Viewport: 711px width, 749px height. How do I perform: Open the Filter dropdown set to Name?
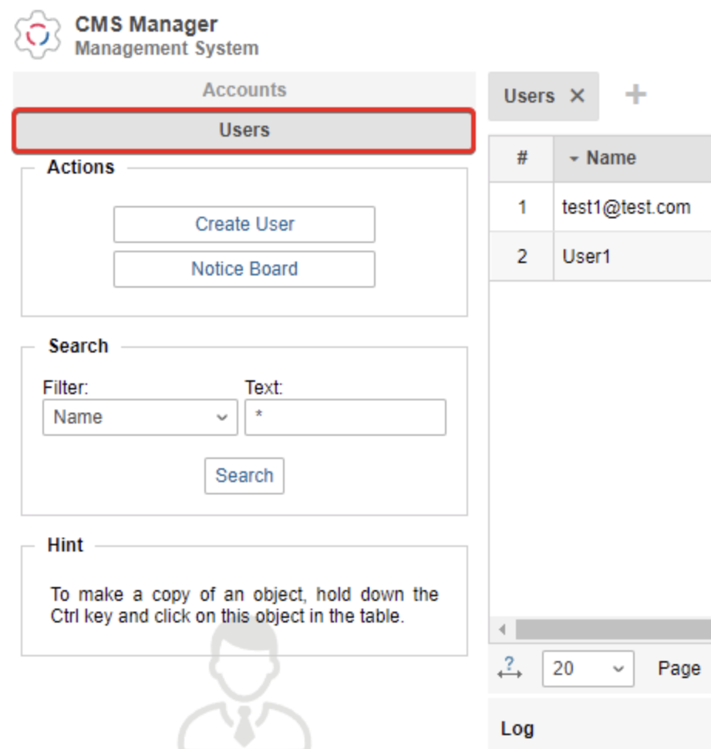click(x=140, y=417)
